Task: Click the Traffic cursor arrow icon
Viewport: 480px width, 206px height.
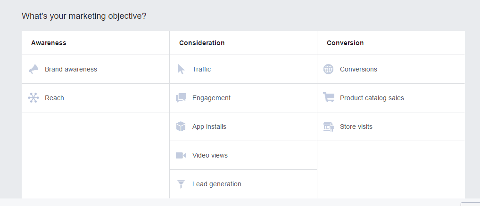Action: (181, 69)
